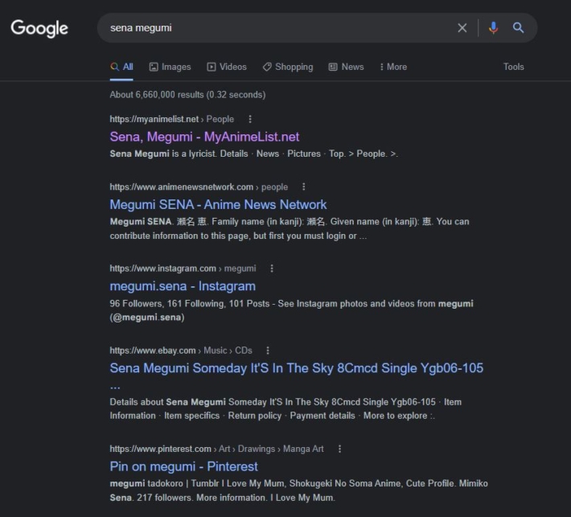The height and width of the screenshot is (517, 571).
Task: Switch to the Images tab
Action: (x=170, y=67)
